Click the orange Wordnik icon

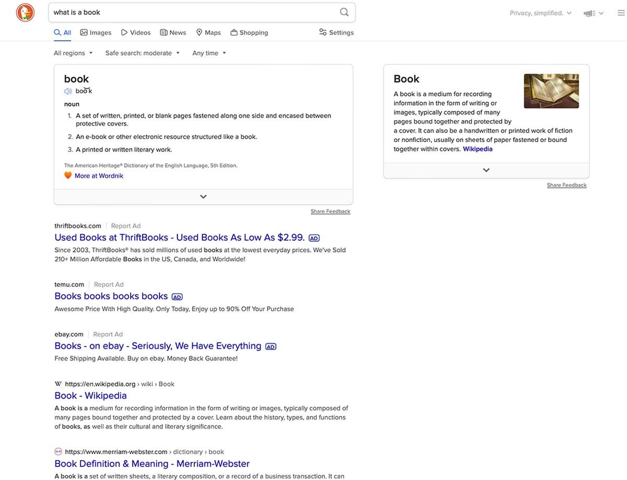coord(68,174)
